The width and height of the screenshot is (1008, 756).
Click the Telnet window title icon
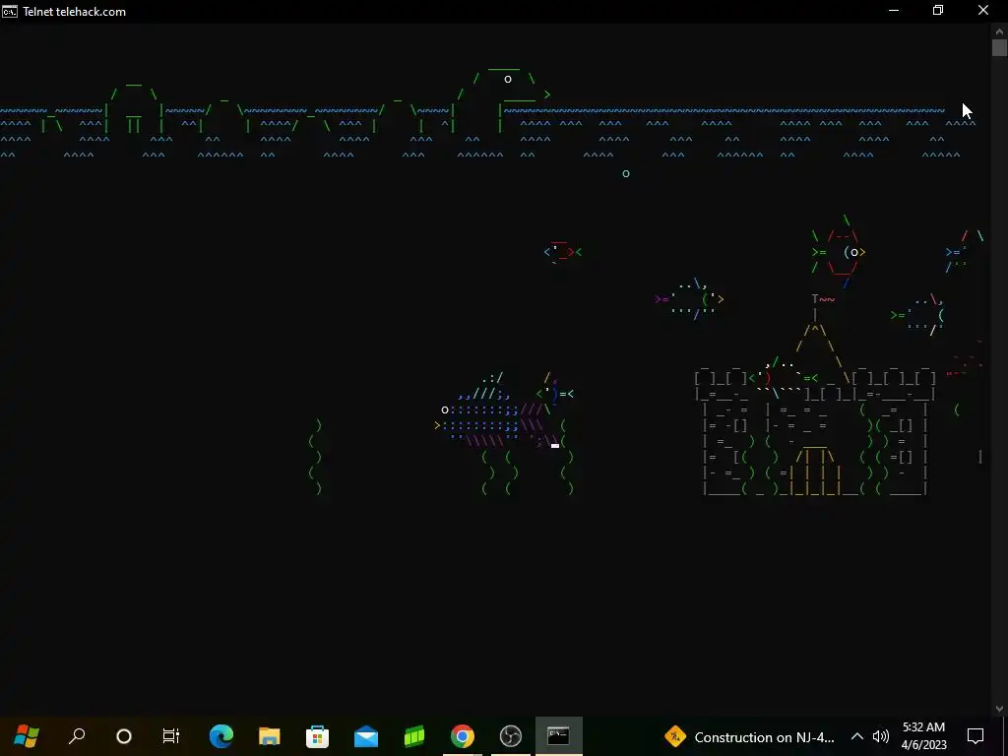[10, 12]
